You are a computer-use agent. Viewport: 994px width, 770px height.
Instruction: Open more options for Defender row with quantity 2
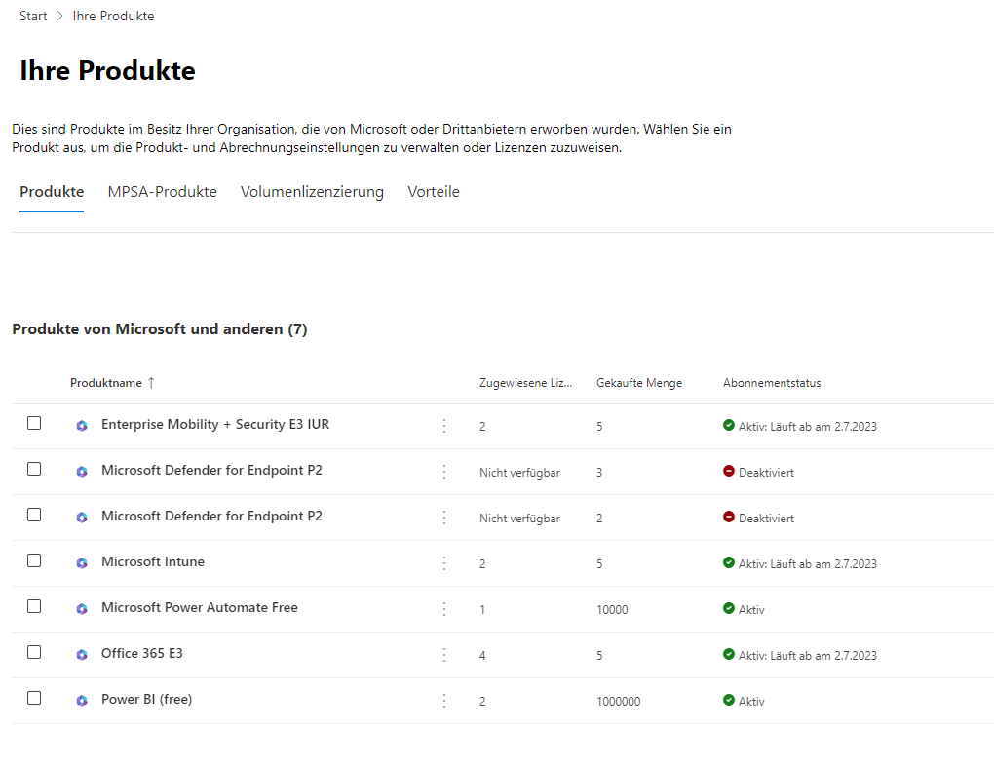pyautogui.click(x=444, y=517)
